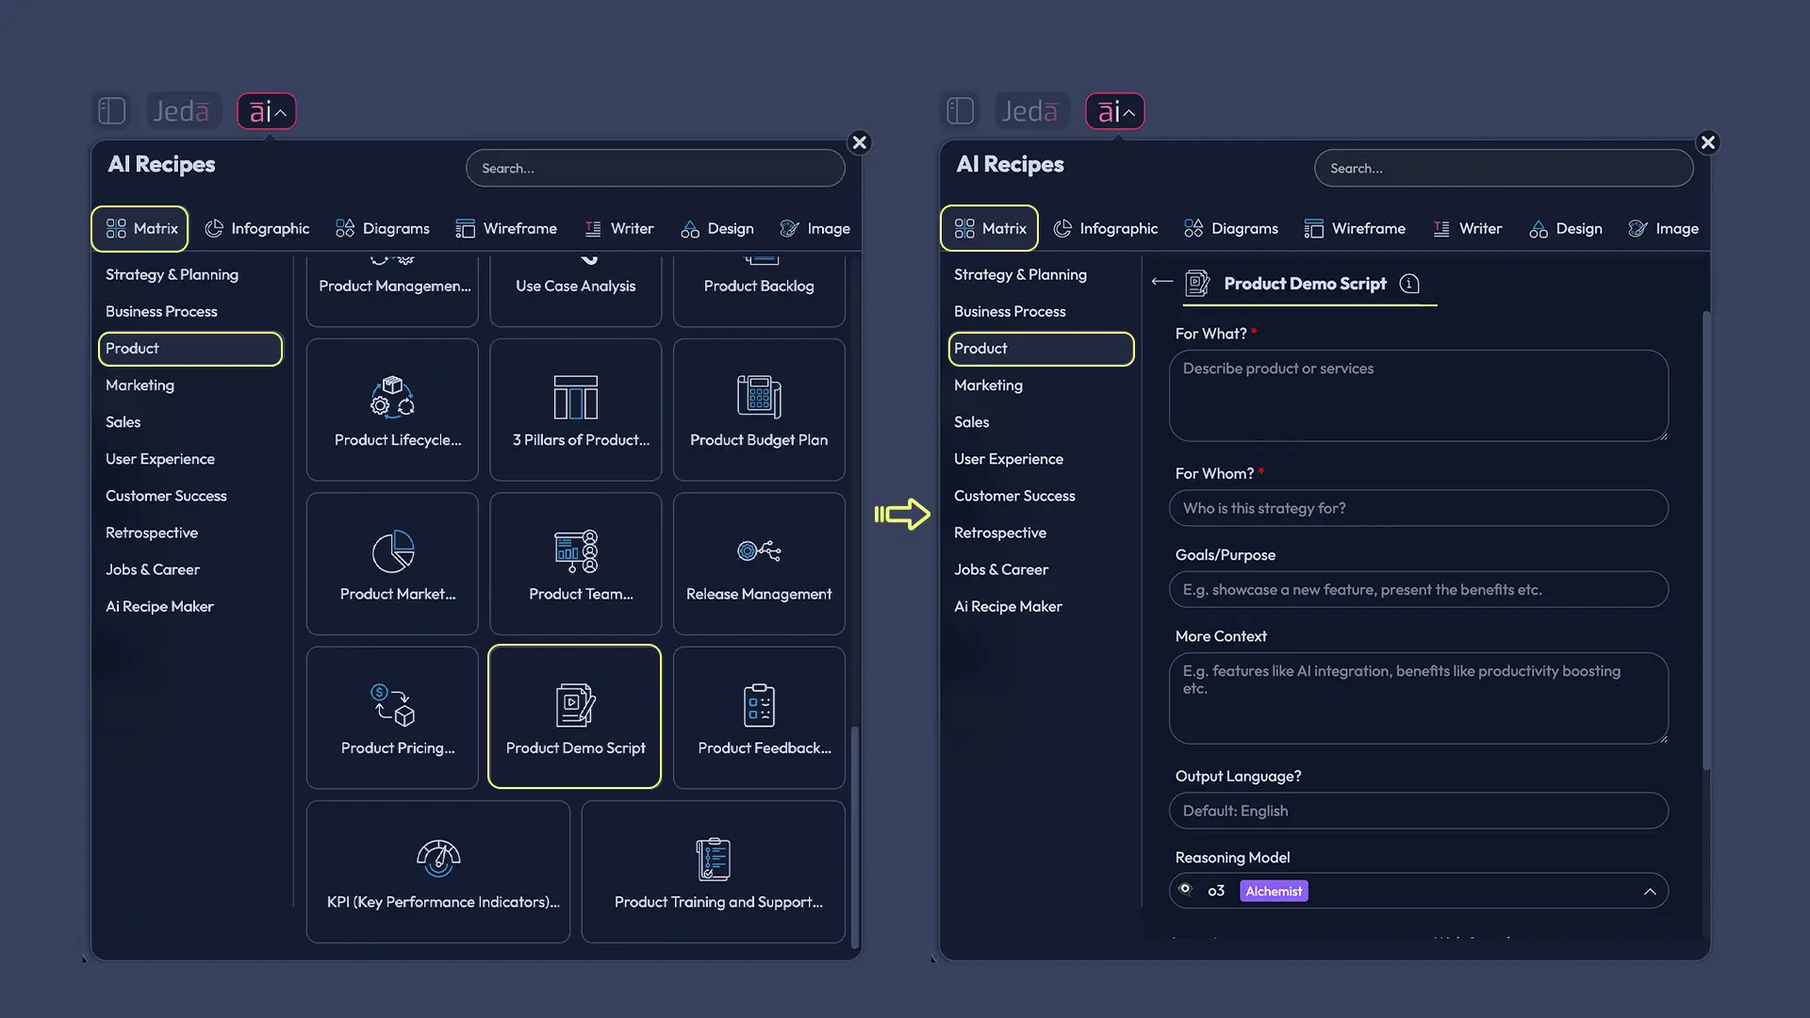The height and width of the screenshot is (1018, 1810).
Task: Focus the search field in left panel
Action: (x=655, y=168)
